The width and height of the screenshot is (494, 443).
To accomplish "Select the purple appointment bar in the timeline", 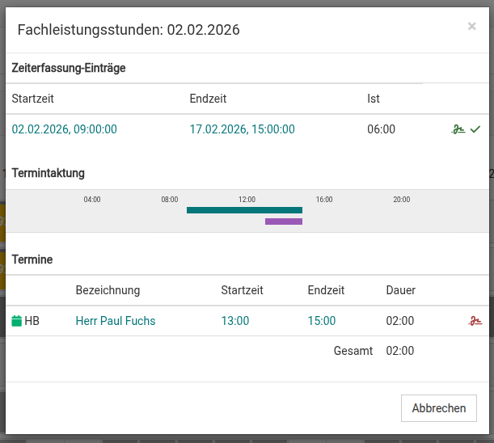I will (x=283, y=221).
